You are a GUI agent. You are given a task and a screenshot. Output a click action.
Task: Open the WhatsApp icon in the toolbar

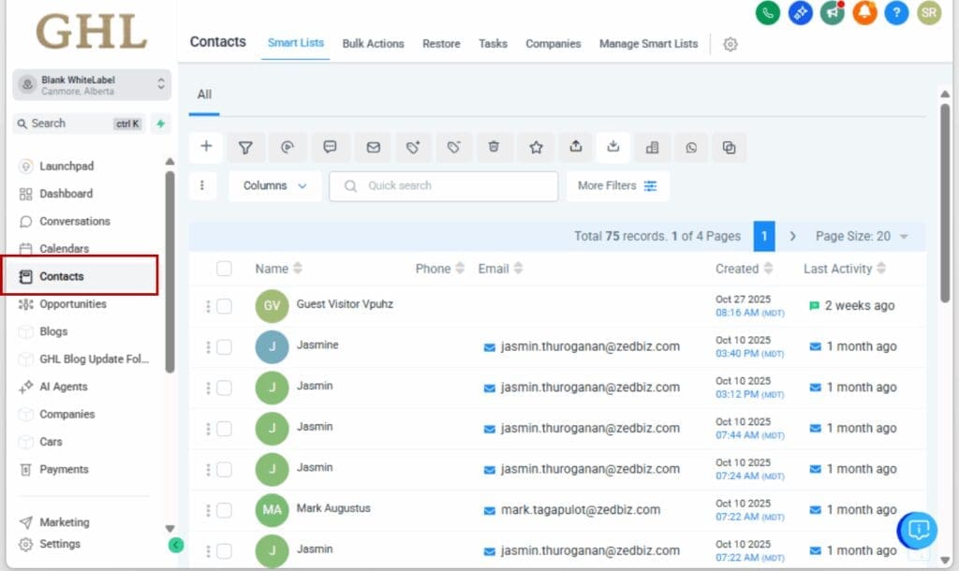coord(691,147)
